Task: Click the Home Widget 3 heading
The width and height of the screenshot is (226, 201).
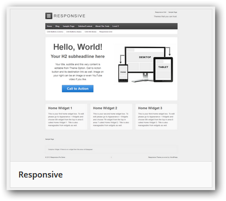Action: pos(150,108)
